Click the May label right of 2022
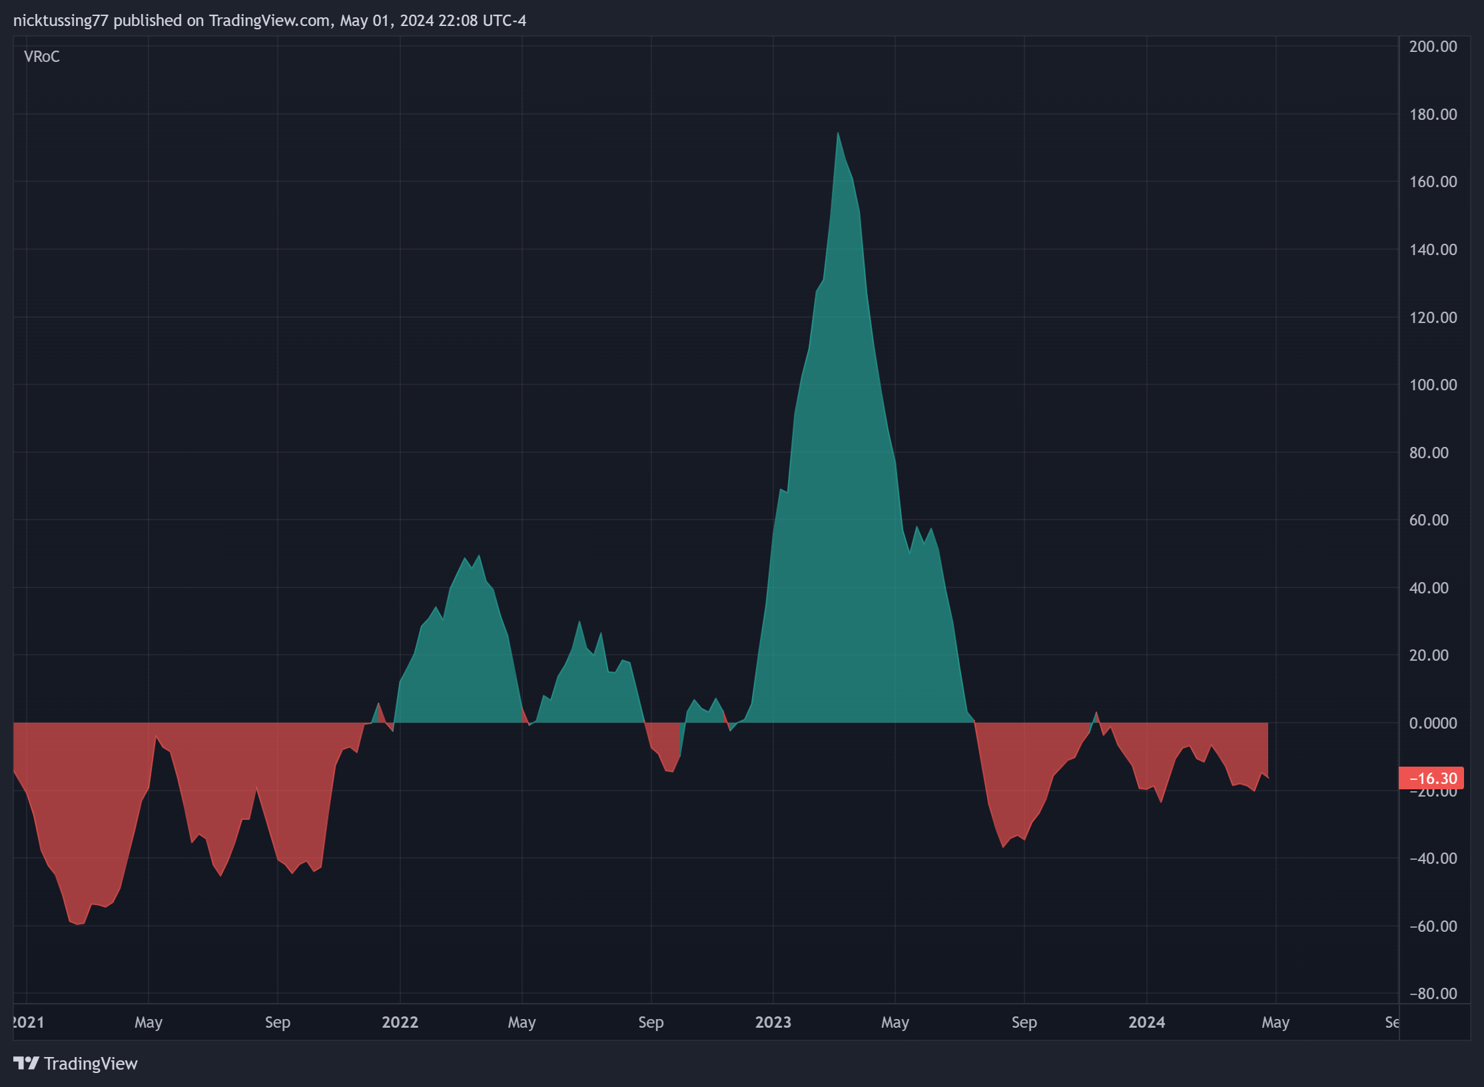 tap(522, 1022)
